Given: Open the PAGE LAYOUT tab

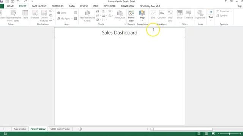Looking at the screenshot, I should [x=39, y=6].
